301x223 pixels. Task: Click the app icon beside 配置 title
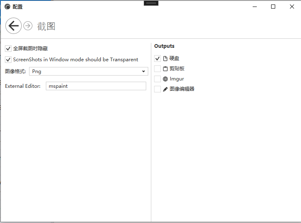(x=7, y=7)
